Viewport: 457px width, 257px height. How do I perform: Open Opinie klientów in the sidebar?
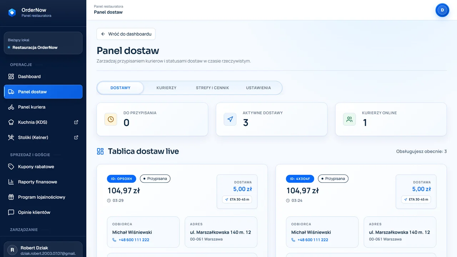coord(43,212)
